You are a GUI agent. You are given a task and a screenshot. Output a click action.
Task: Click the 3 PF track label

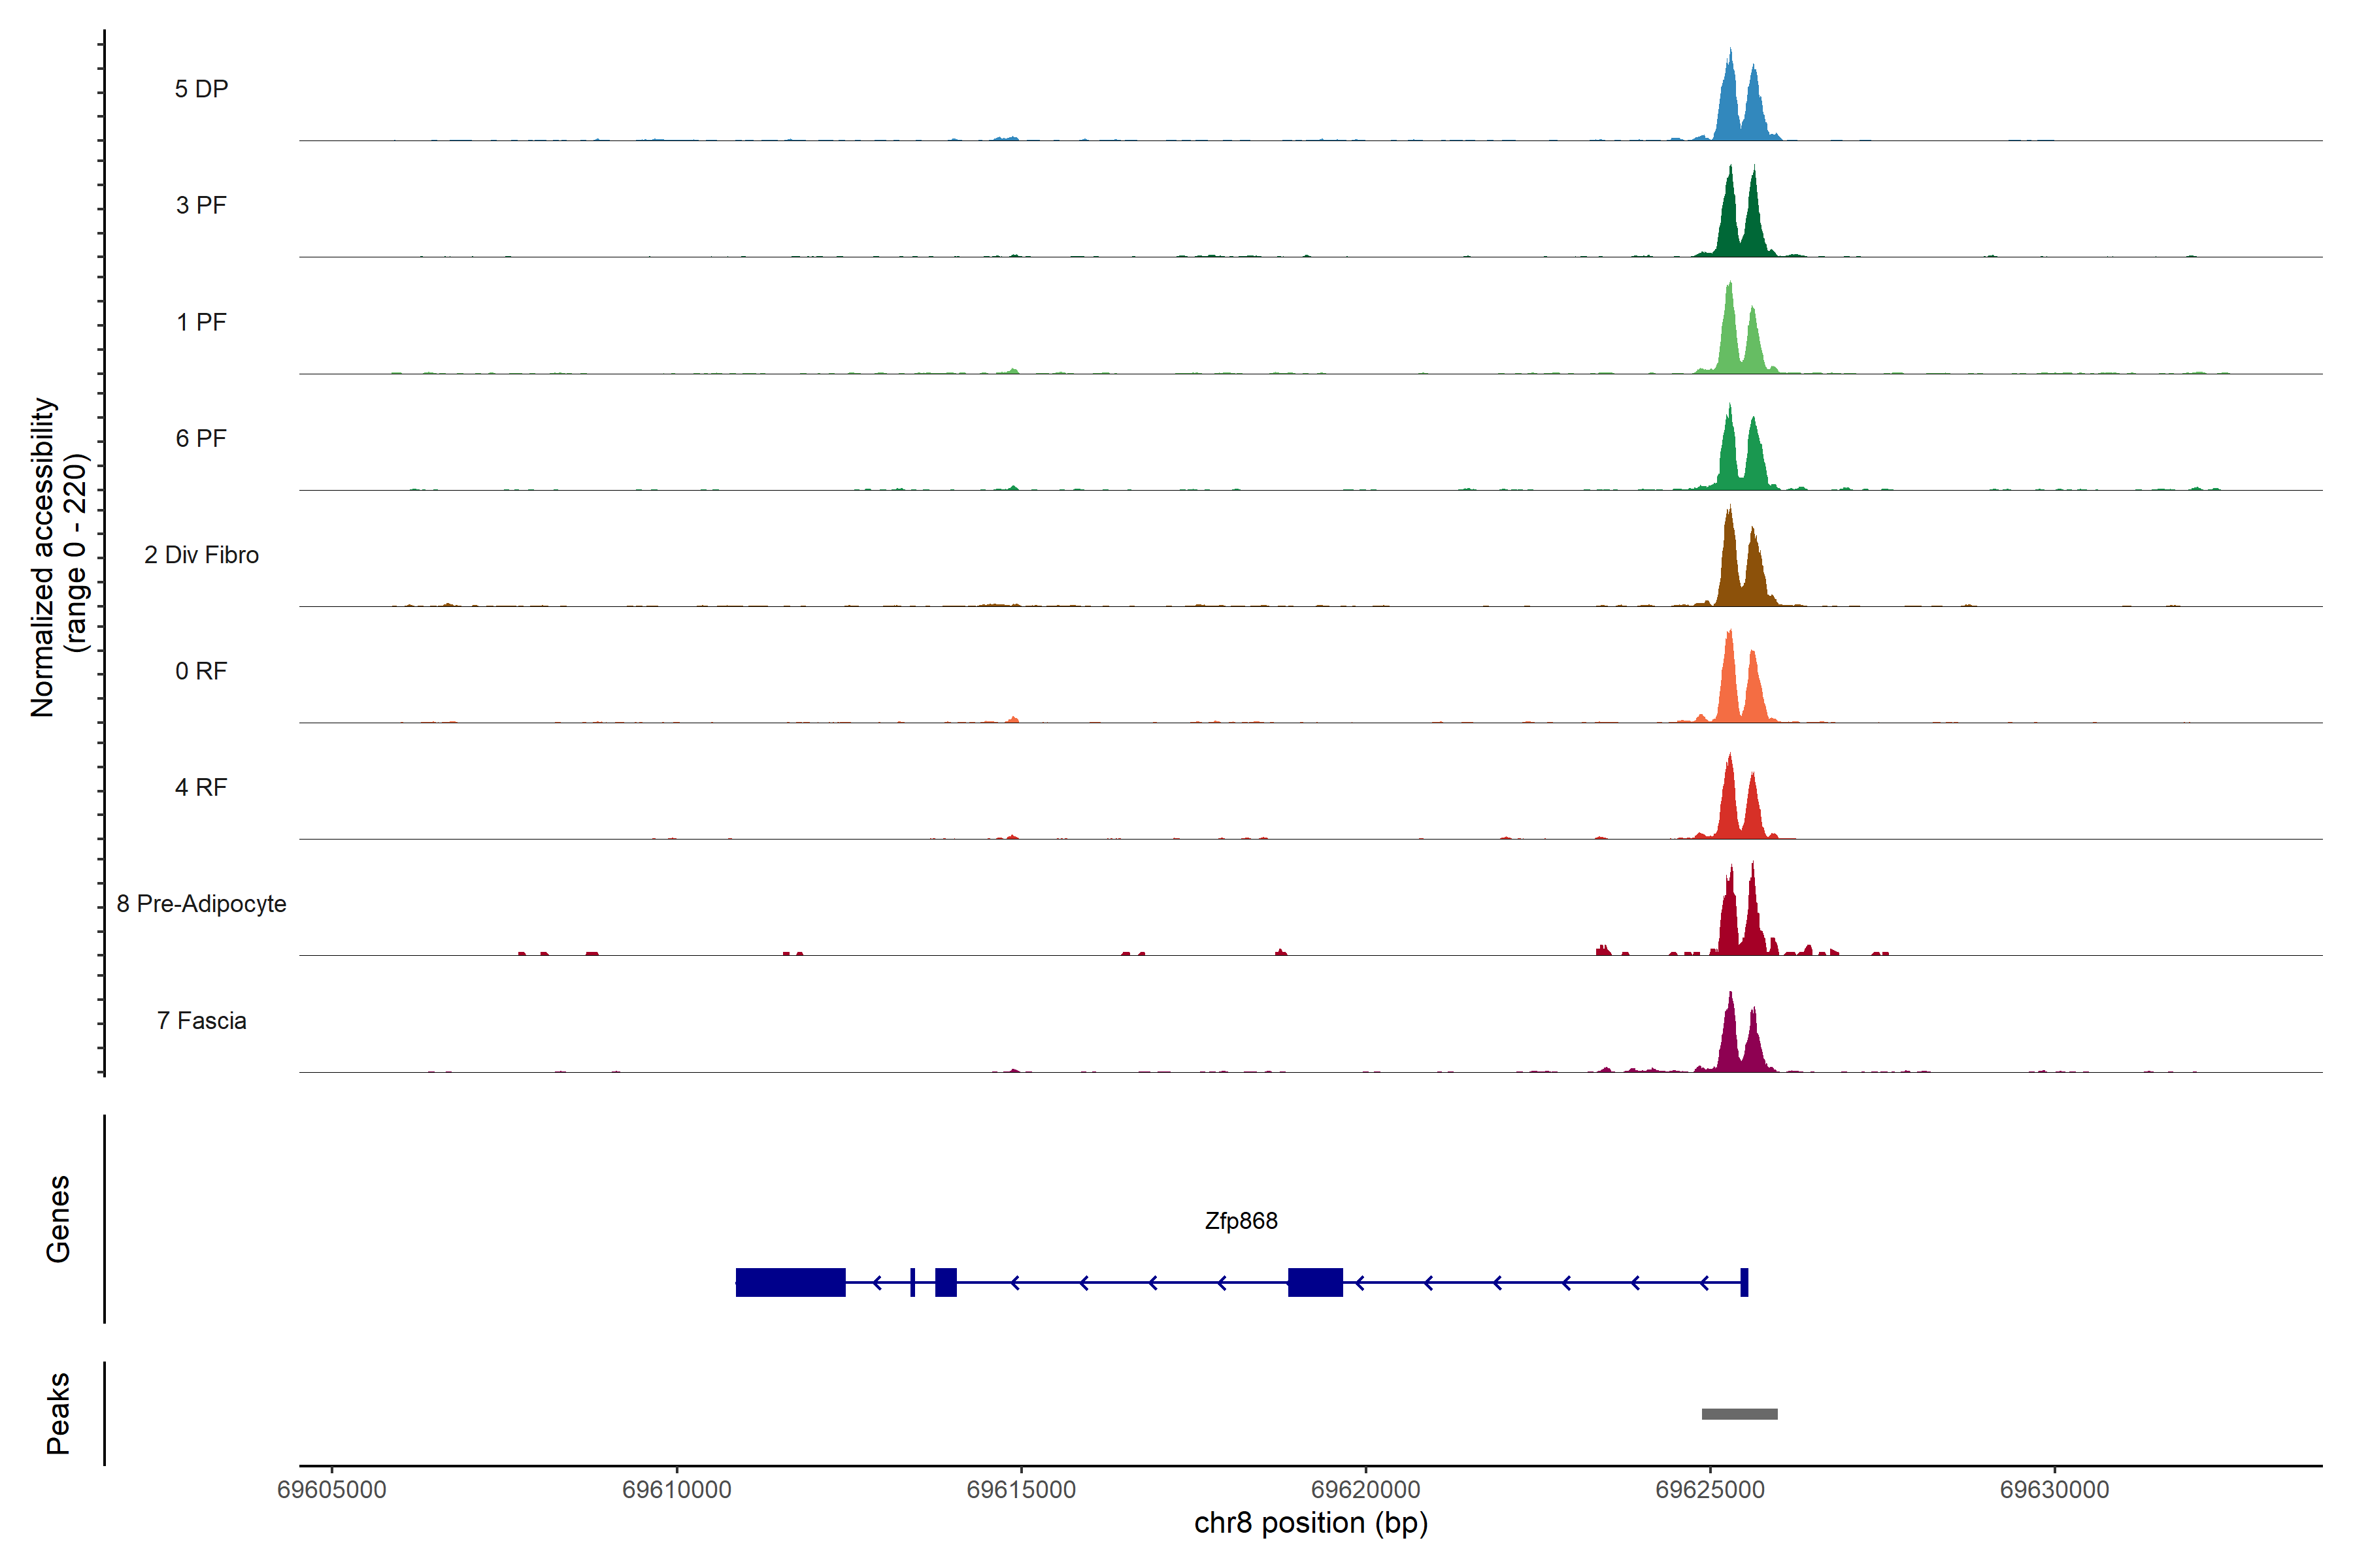[x=201, y=205]
